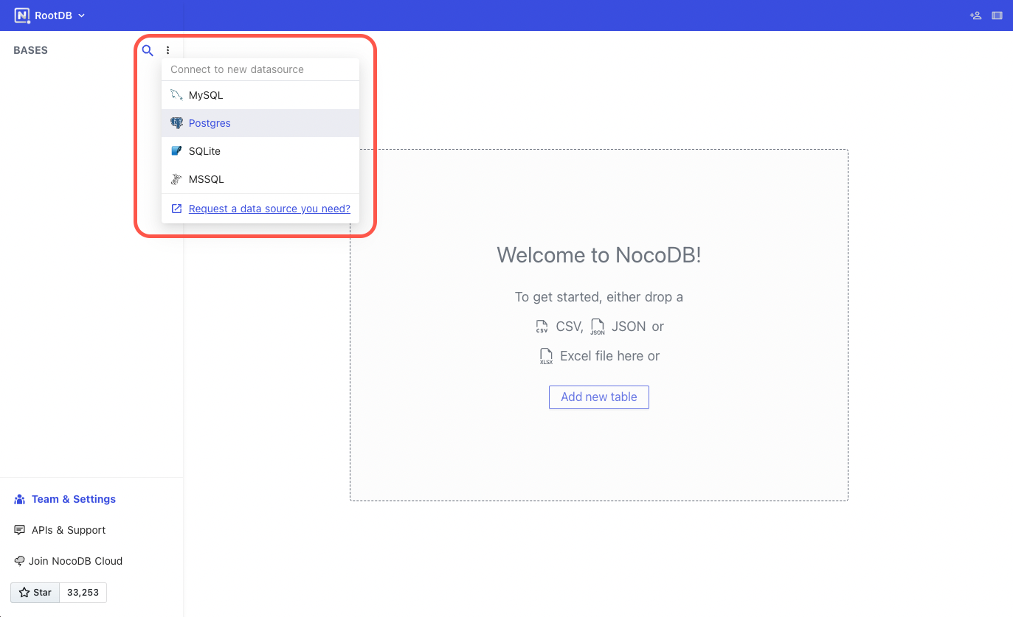Select SQLite datasource

coord(260,151)
